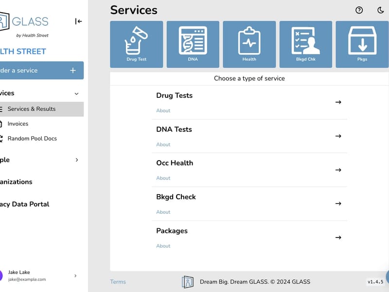Open the Pkgs service tile
This screenshot has width=389, height=292.
coord(362,44)
